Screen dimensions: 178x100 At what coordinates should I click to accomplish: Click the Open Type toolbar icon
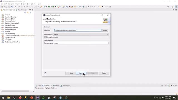72,7
